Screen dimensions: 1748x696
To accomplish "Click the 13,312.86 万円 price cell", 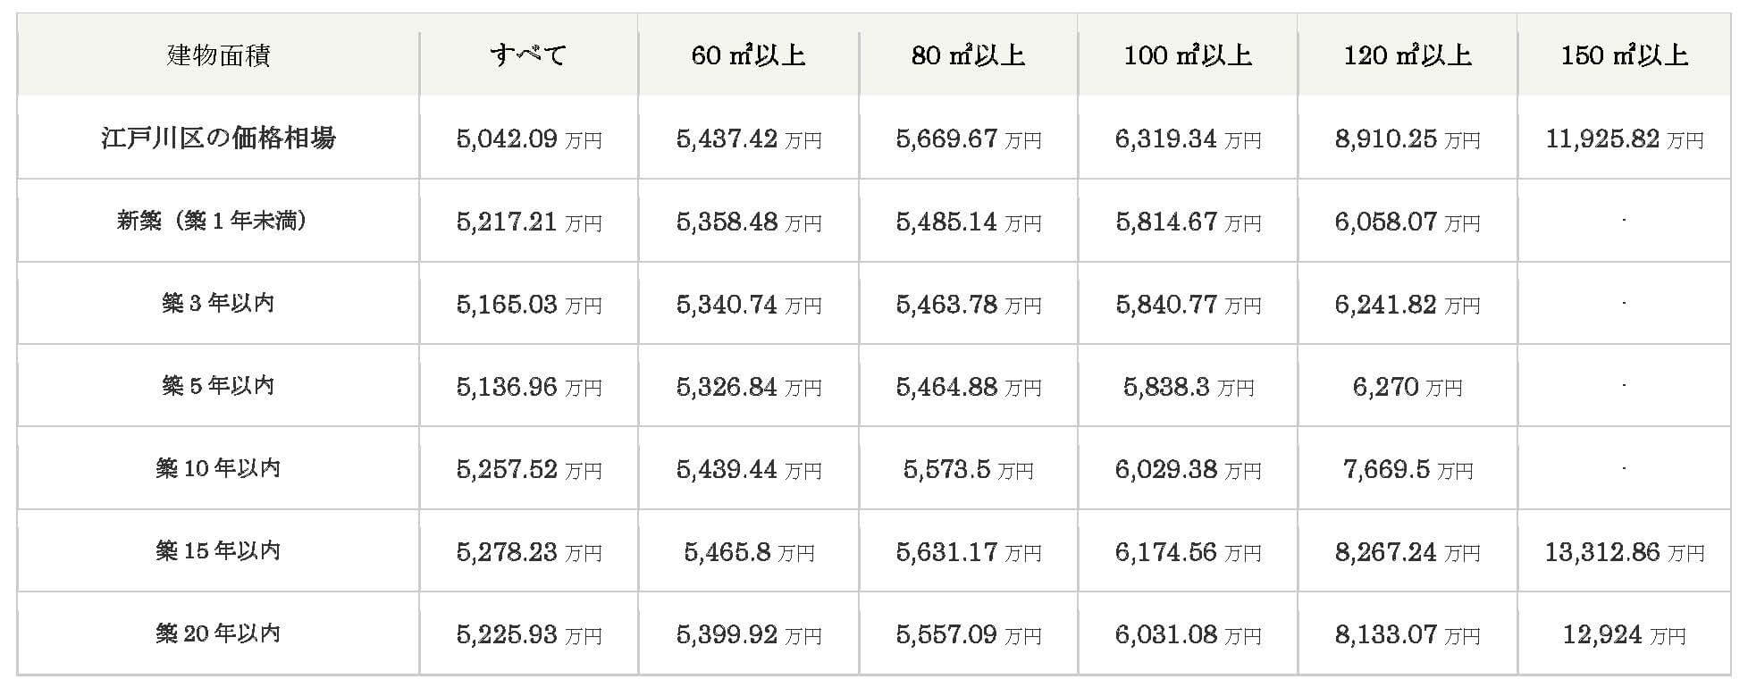I will [1624, 551].
